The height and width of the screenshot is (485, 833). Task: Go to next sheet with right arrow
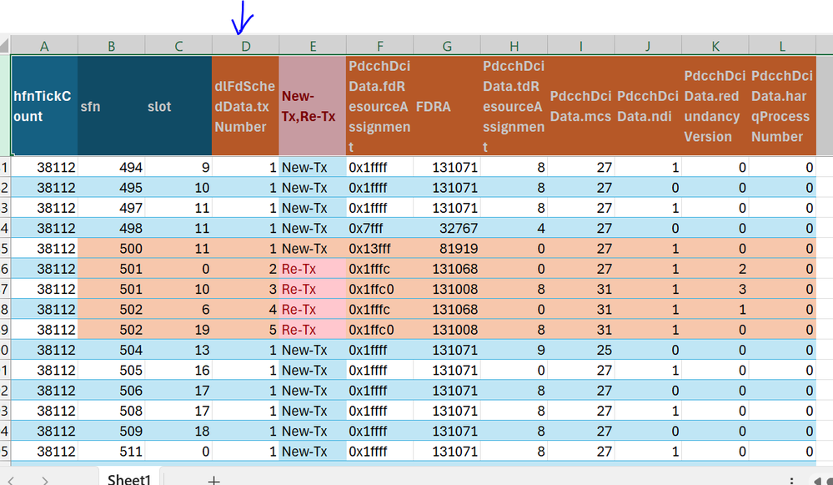[45, 480]
